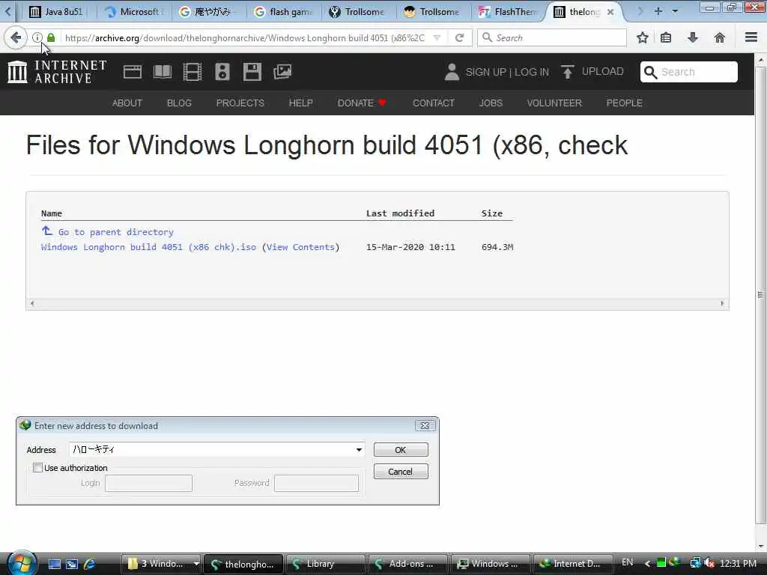Viewport: 767px width, 575px height.
Task: Open the URL history dropdown arrow
Action: (x=437, y=37)
